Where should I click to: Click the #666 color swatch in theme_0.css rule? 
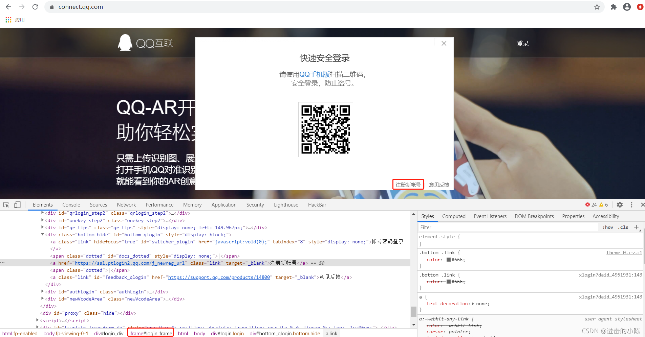coord(448,260)
